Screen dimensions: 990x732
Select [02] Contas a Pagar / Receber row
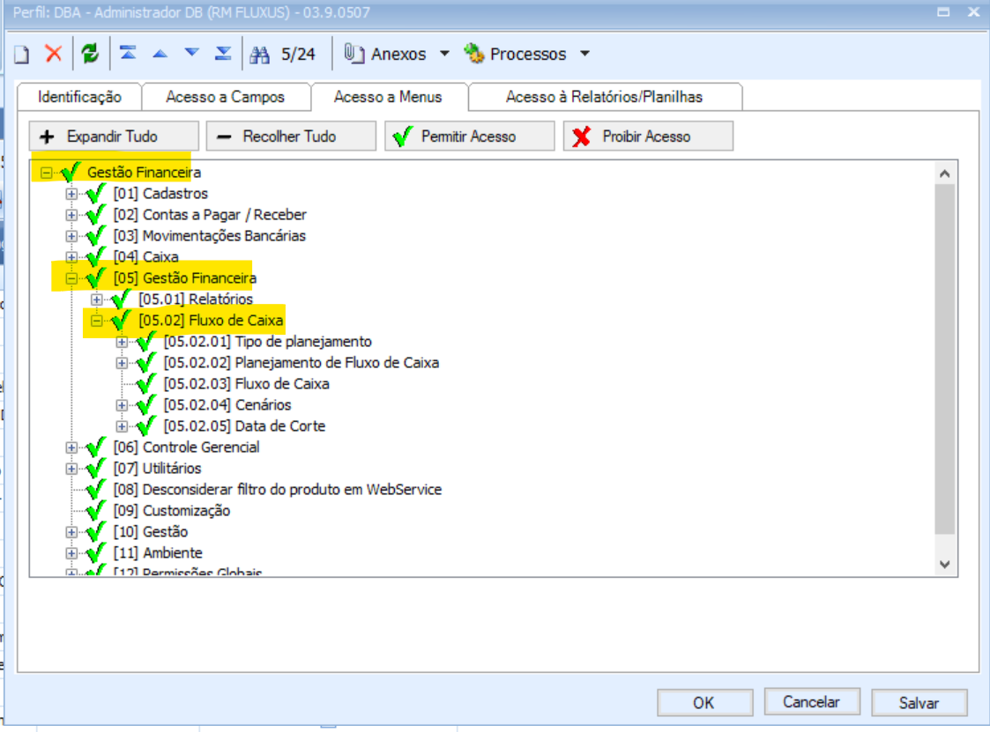click(x=210, y=215)
